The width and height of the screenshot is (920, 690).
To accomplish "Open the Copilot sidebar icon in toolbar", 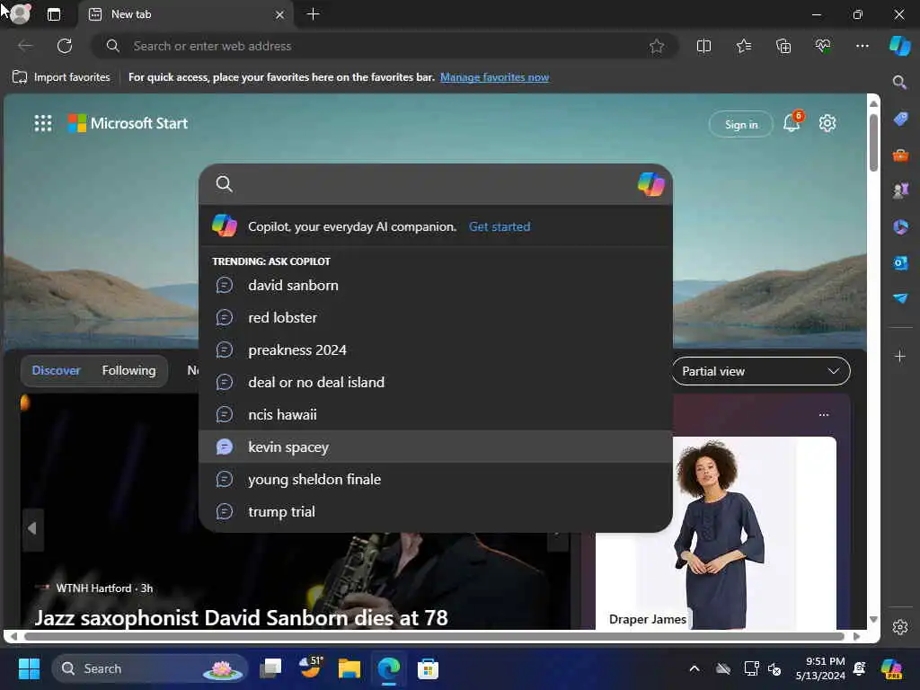I will pyautogui.click(x=899, y=46).
